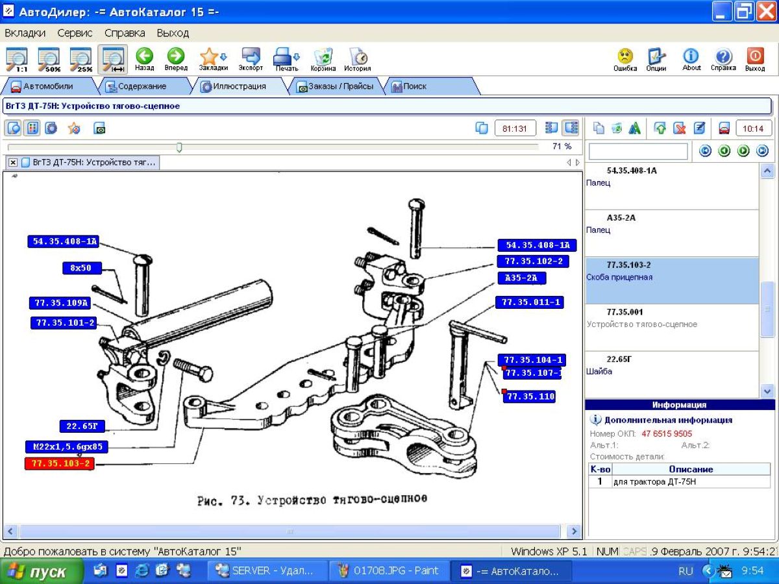Toggle the grid view button above illustration
This screenshot has width=779, height=584.
pyautogui.click(x=32, y=128)
